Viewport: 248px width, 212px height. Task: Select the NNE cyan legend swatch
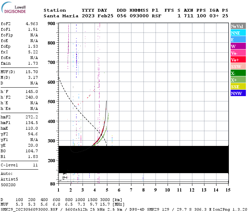pos(238,33)
